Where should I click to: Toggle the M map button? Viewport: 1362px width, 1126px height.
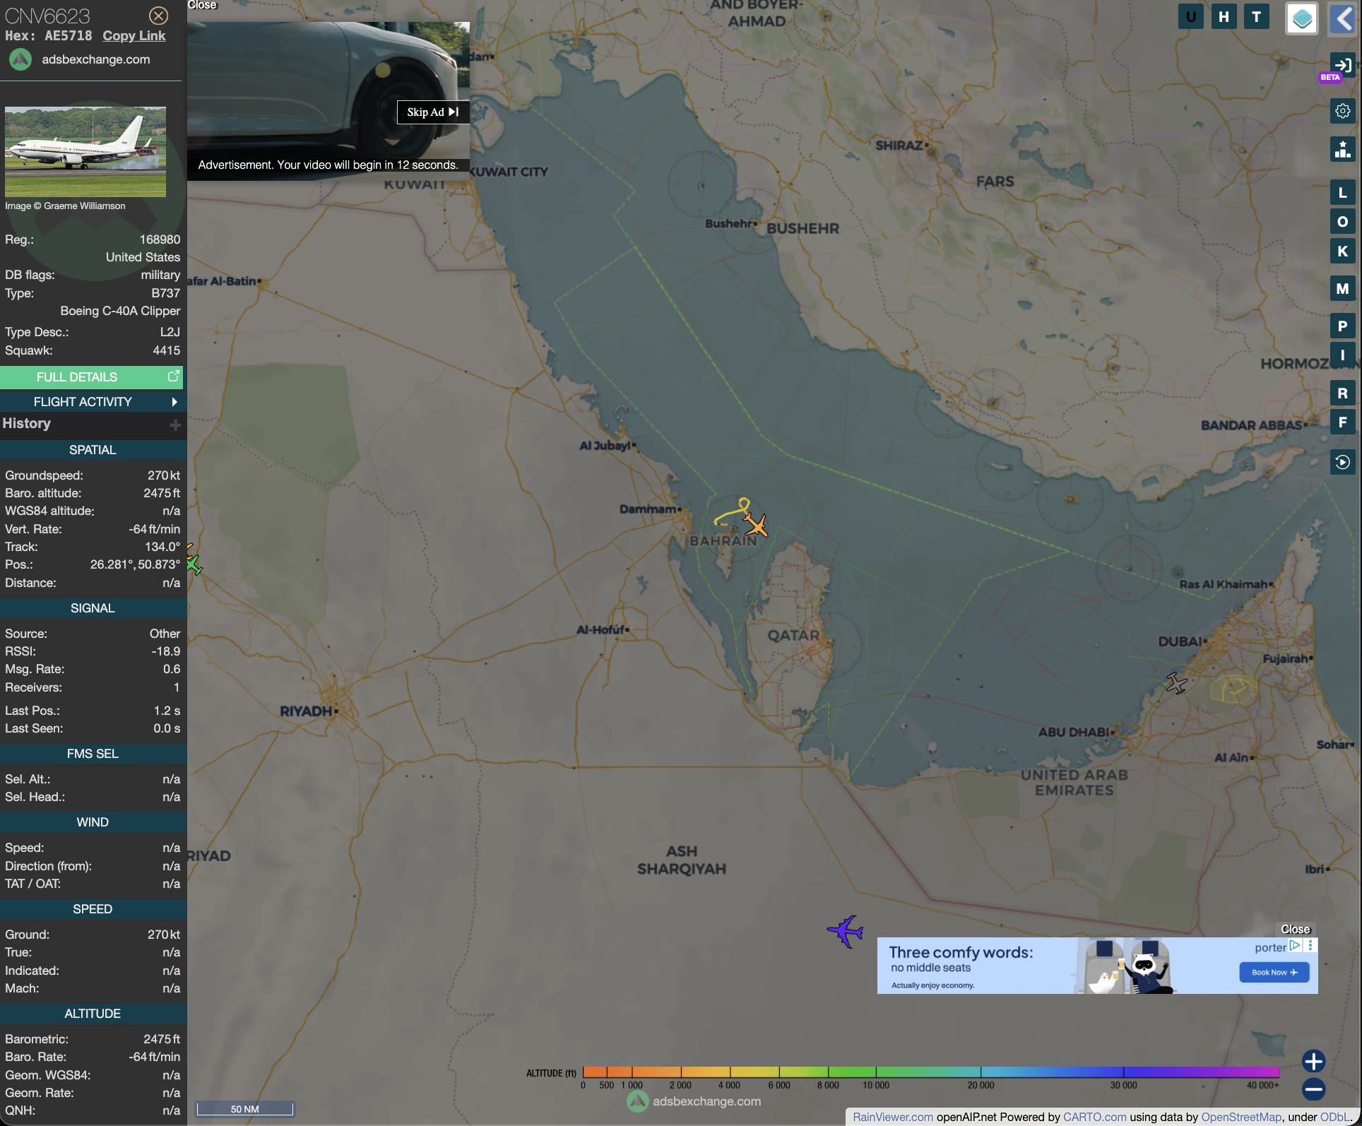[x=1342, y=288]
